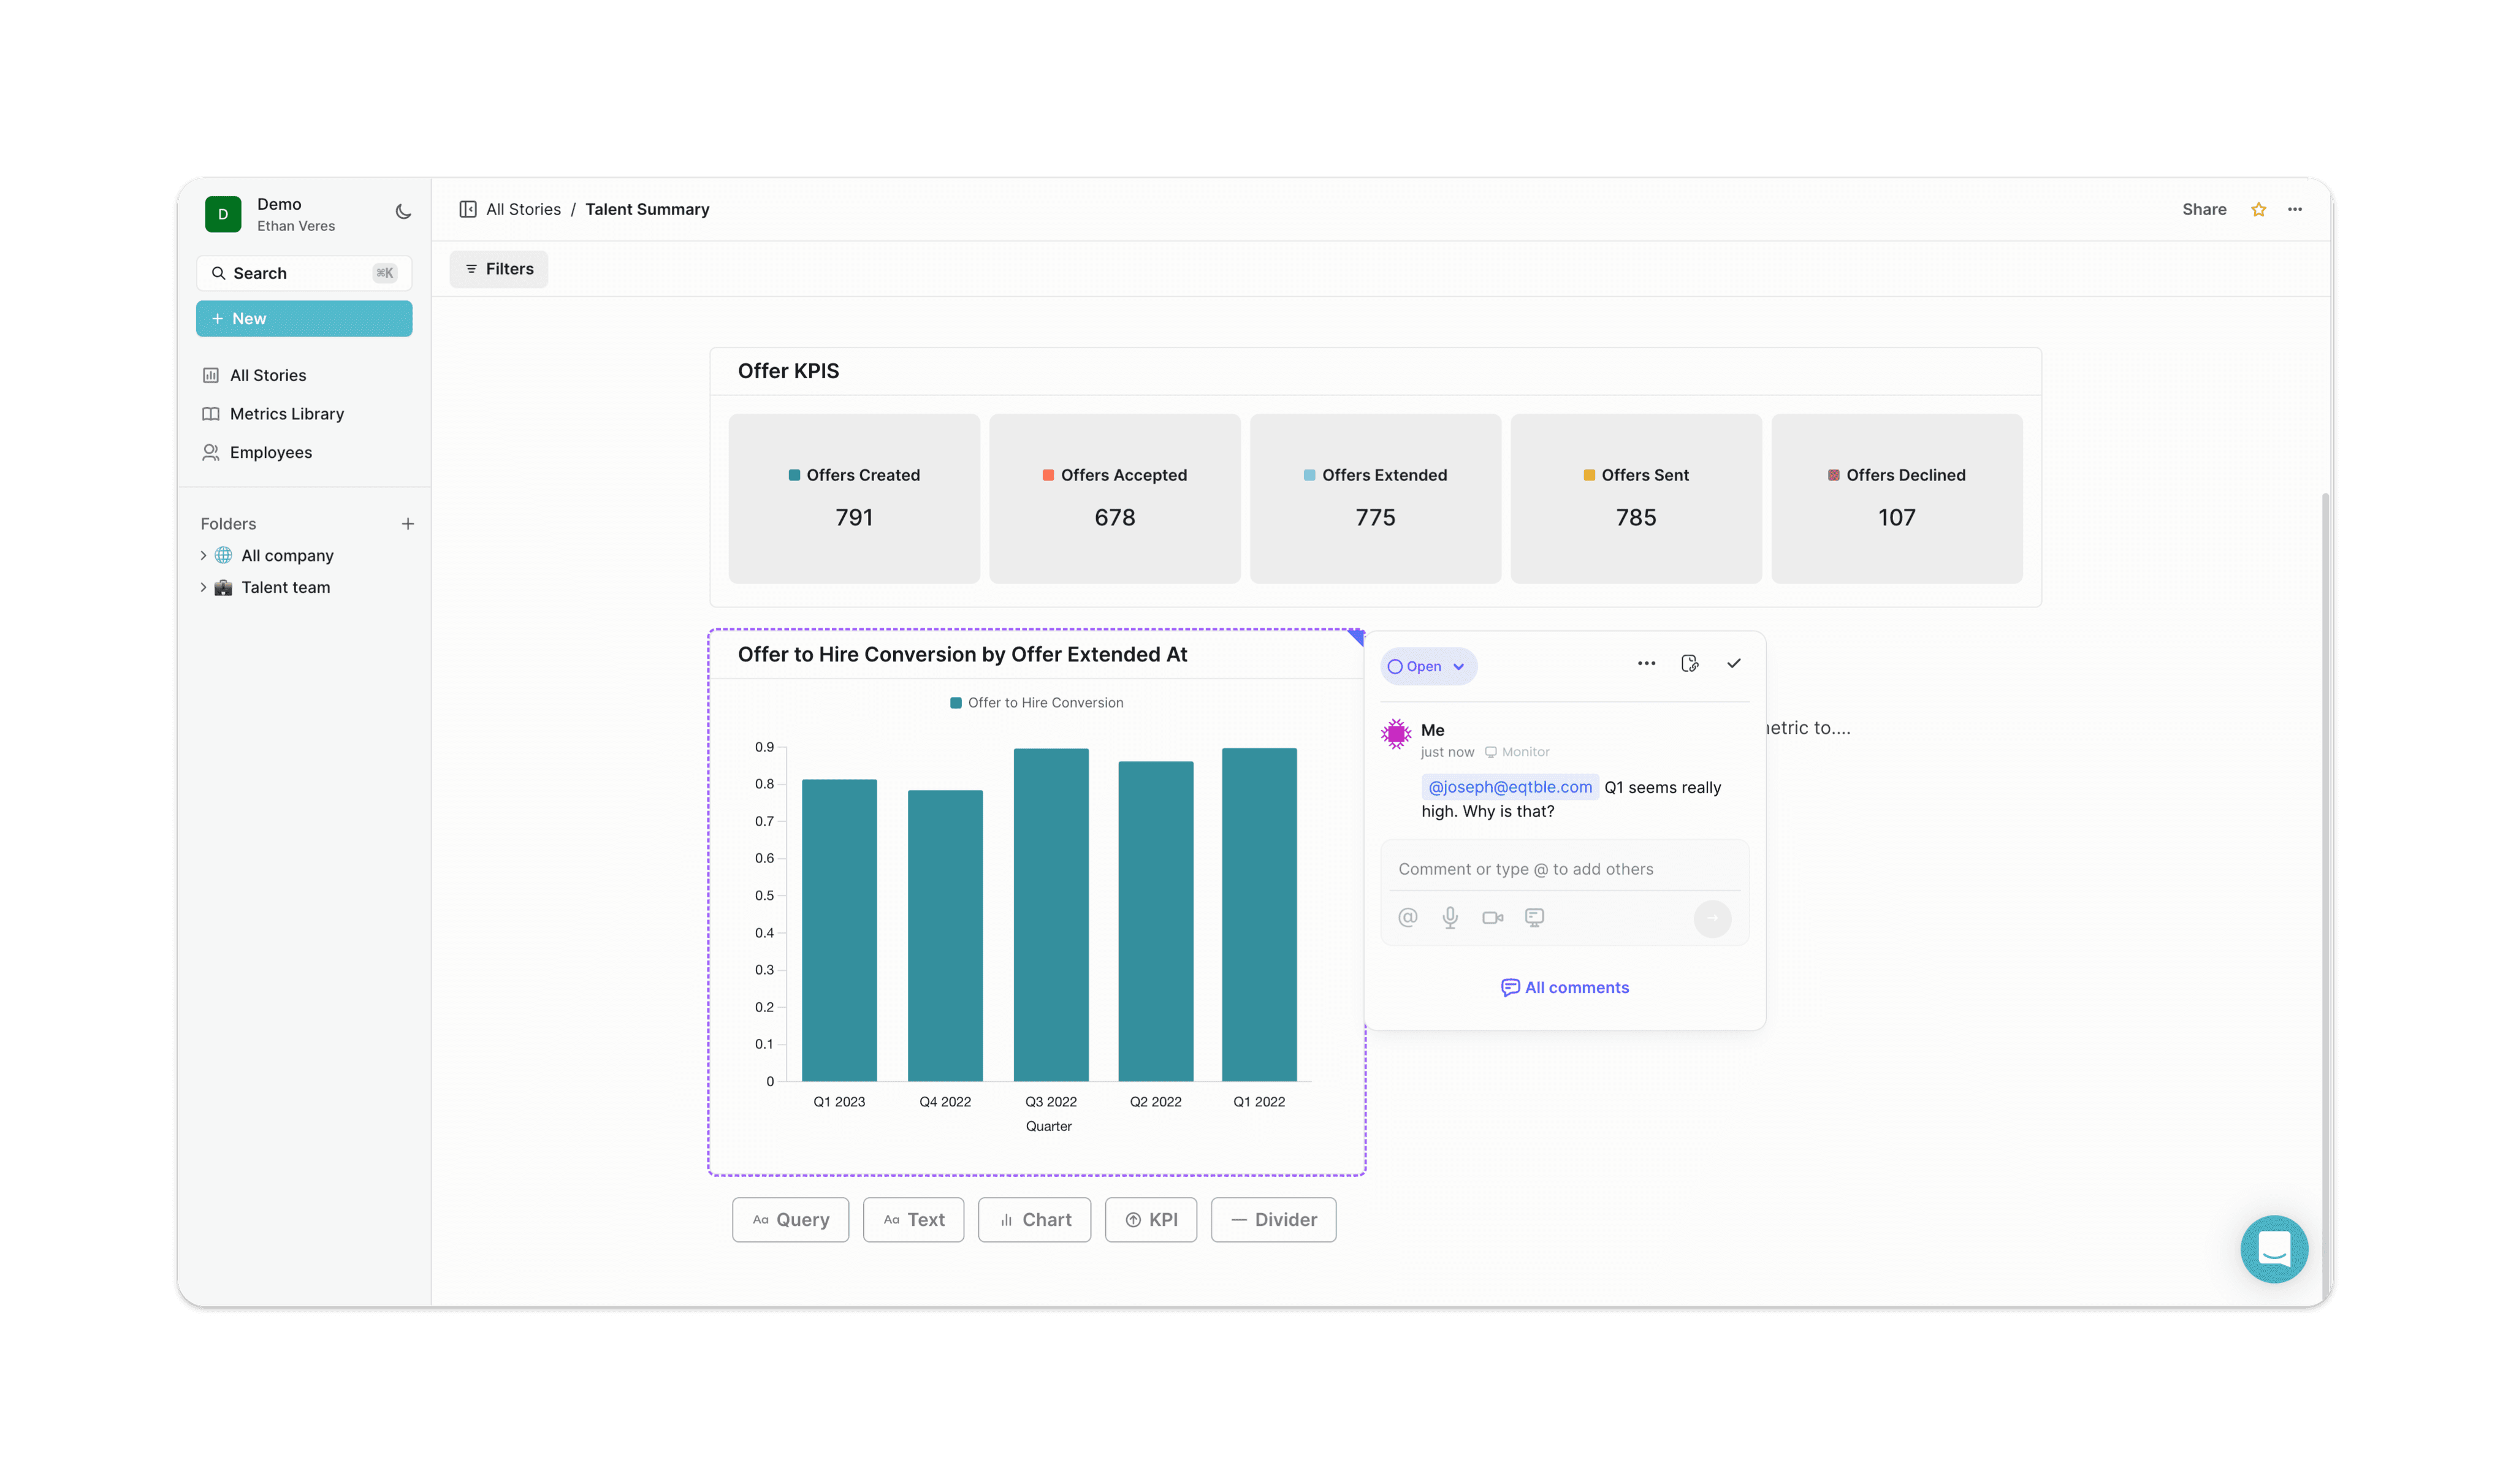The image size is (2511, 1484).
Task: Click the New button
Action: [304, 319]
